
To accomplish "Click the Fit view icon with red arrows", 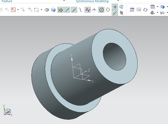I will (x=153, y=7).
